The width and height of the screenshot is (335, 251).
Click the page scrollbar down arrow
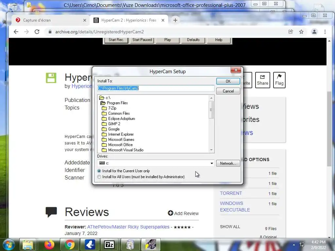[329, 237]
